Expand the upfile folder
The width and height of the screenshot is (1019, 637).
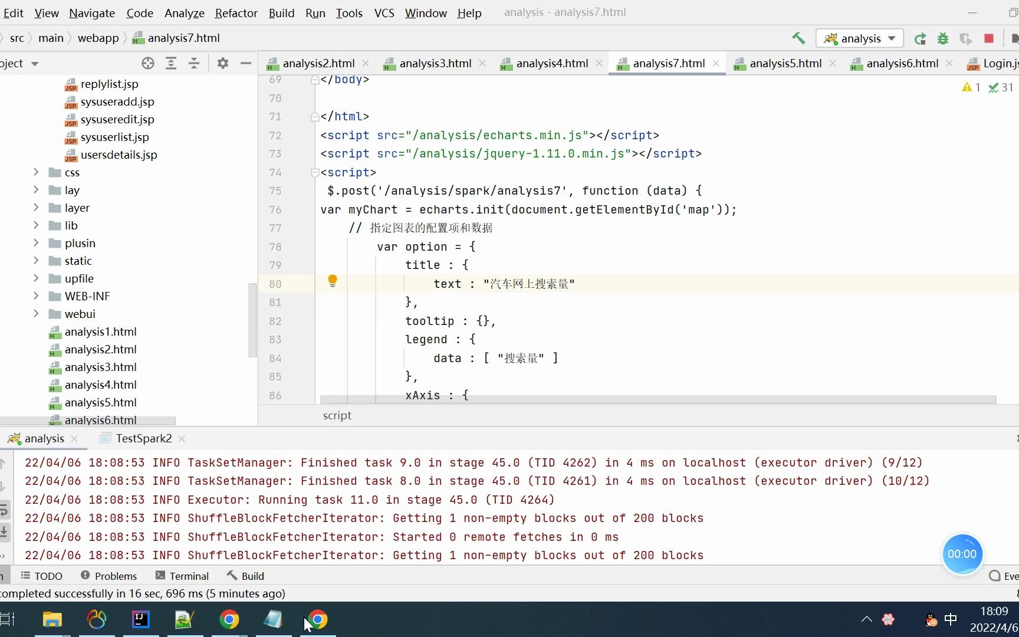tap(36, 278)
